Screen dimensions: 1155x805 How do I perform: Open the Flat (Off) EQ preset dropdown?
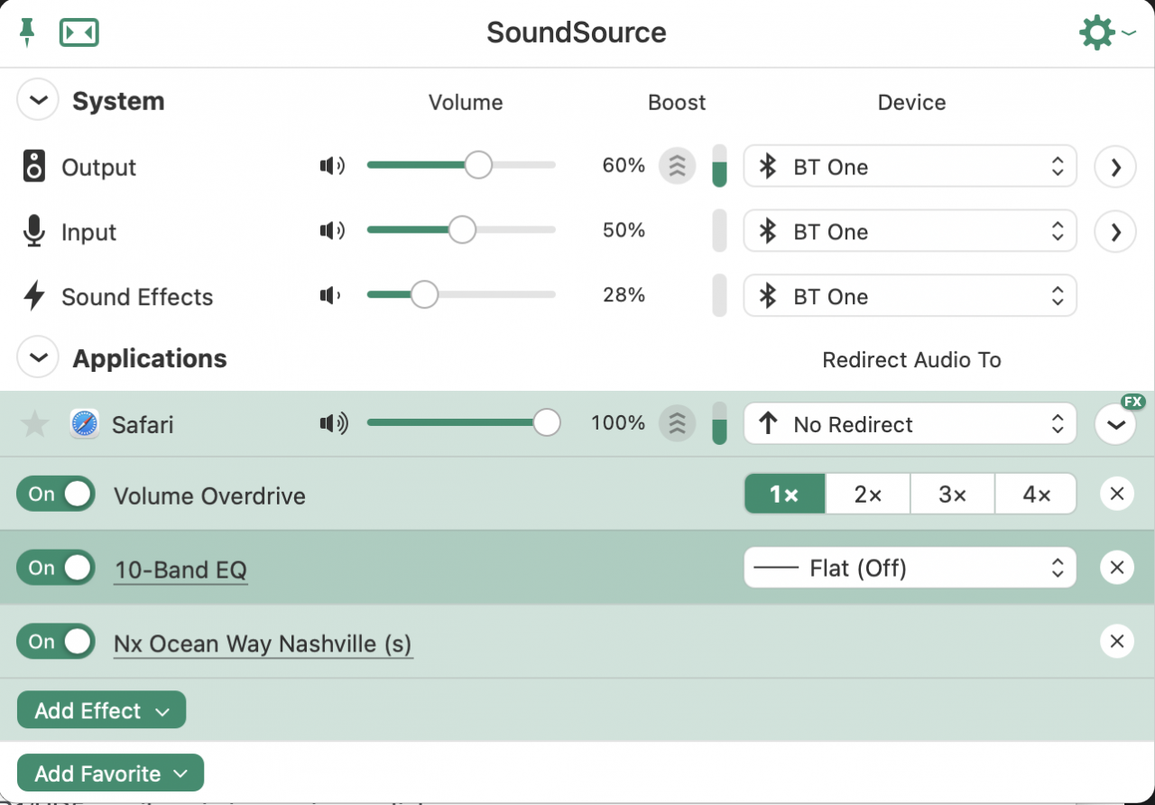coord(910,569)
